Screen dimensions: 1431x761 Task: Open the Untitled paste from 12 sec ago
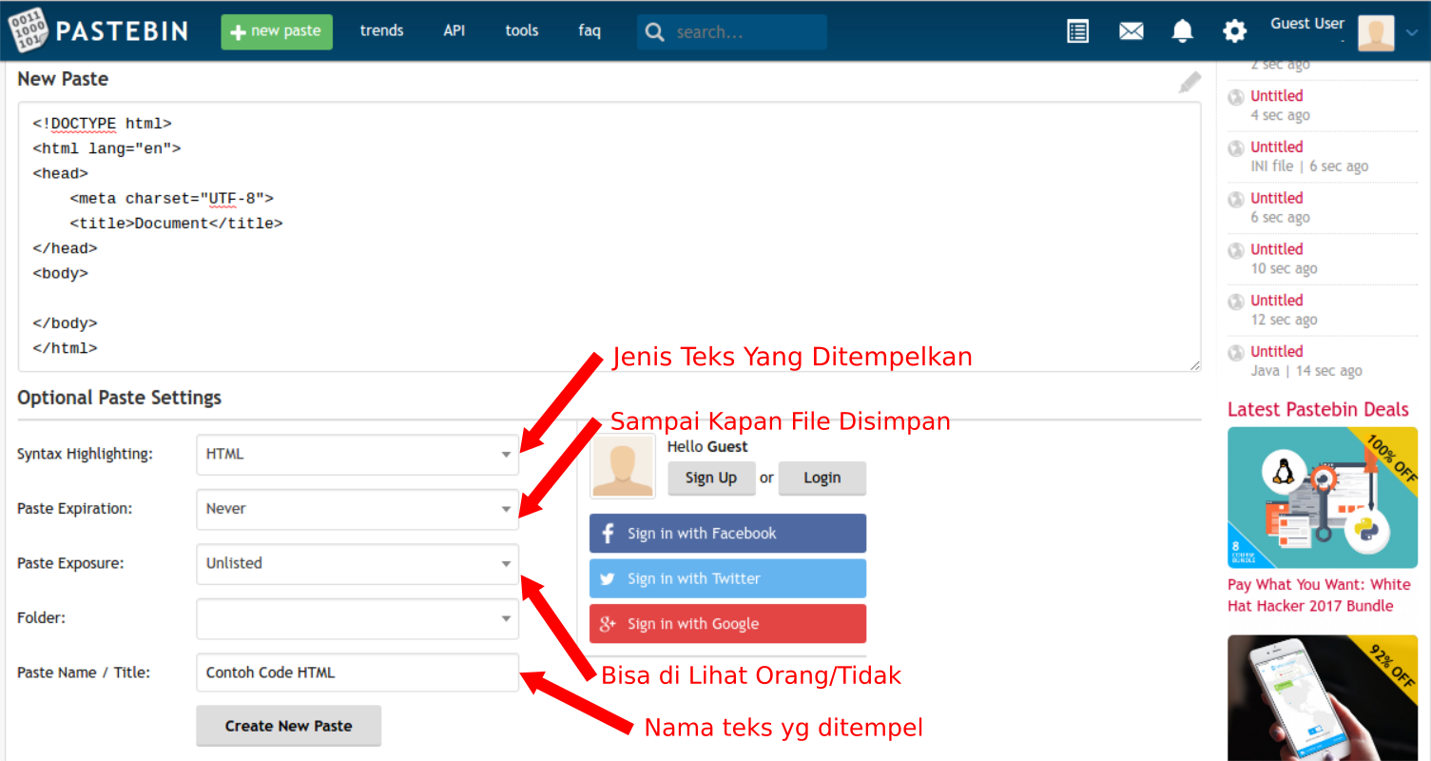[x=1276, y=301]
